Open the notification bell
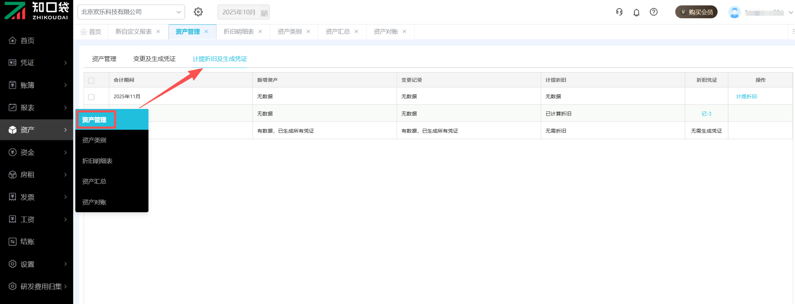 tap(636, 12)
